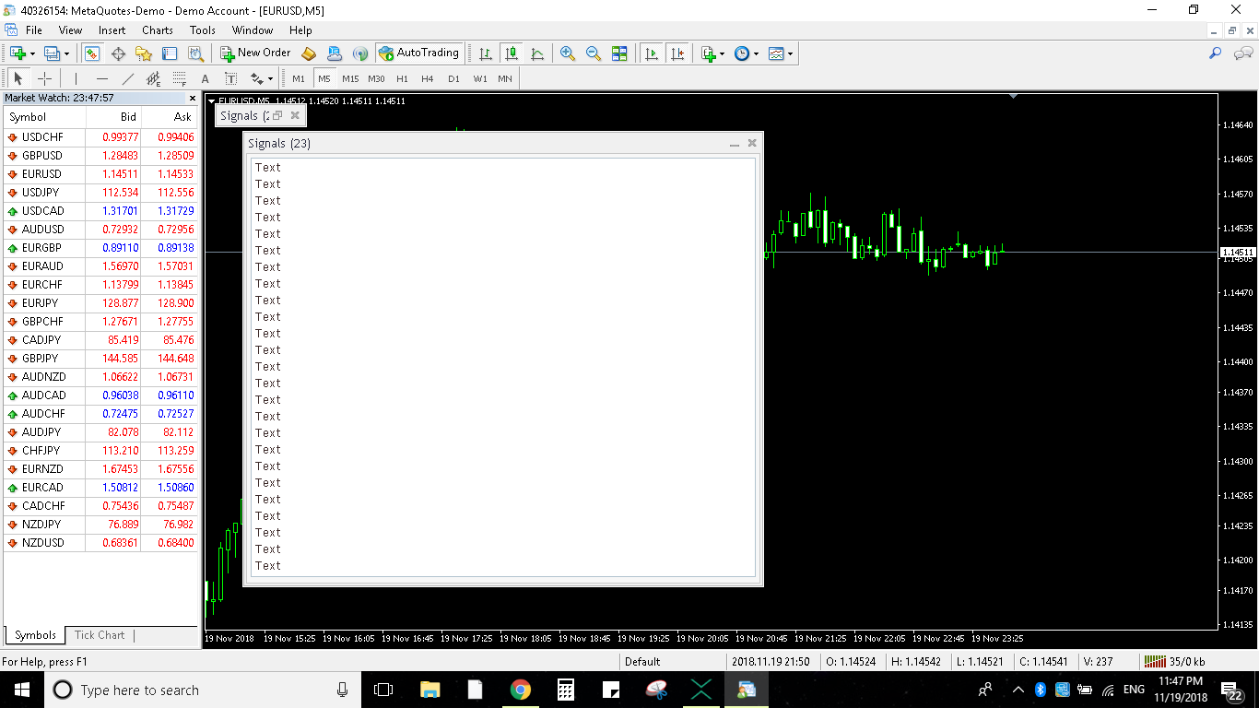Switch to the M15 timeframe
This screenshot has height=708, width=1259.
pos(350,78)
